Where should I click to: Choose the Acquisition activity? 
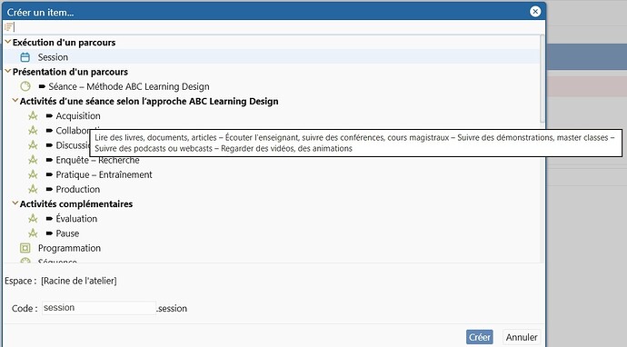78,116
